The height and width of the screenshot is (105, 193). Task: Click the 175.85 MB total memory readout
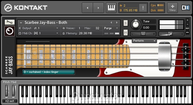[x=129, y=10]
